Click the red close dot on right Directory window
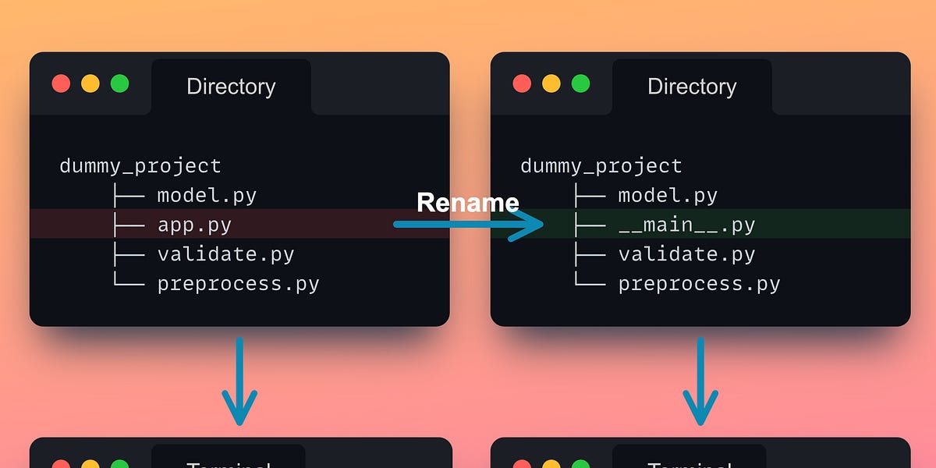Screen dimensions: 936x468 pos(522,83)
